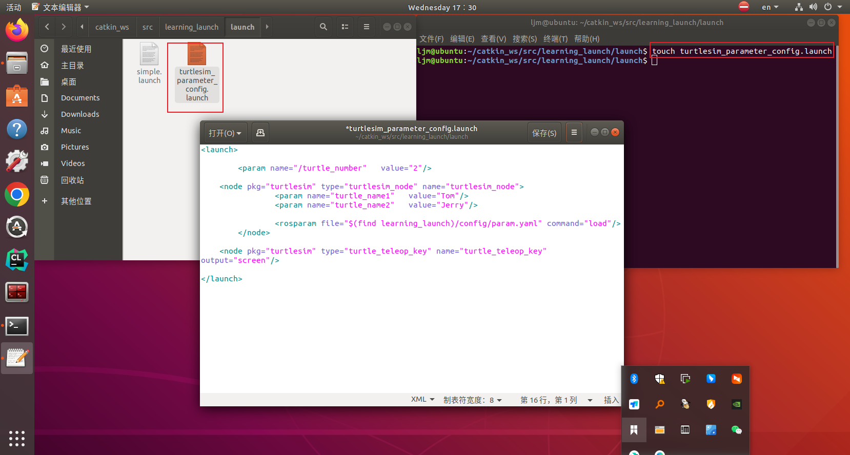850x455 pixels.
Task: Create a new document in the text editor
Action: pyautogui.click(x=260, y=133)
